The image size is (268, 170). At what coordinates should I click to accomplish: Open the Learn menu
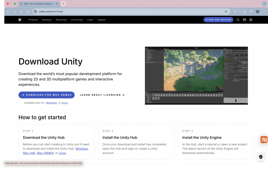coord(90,20)
